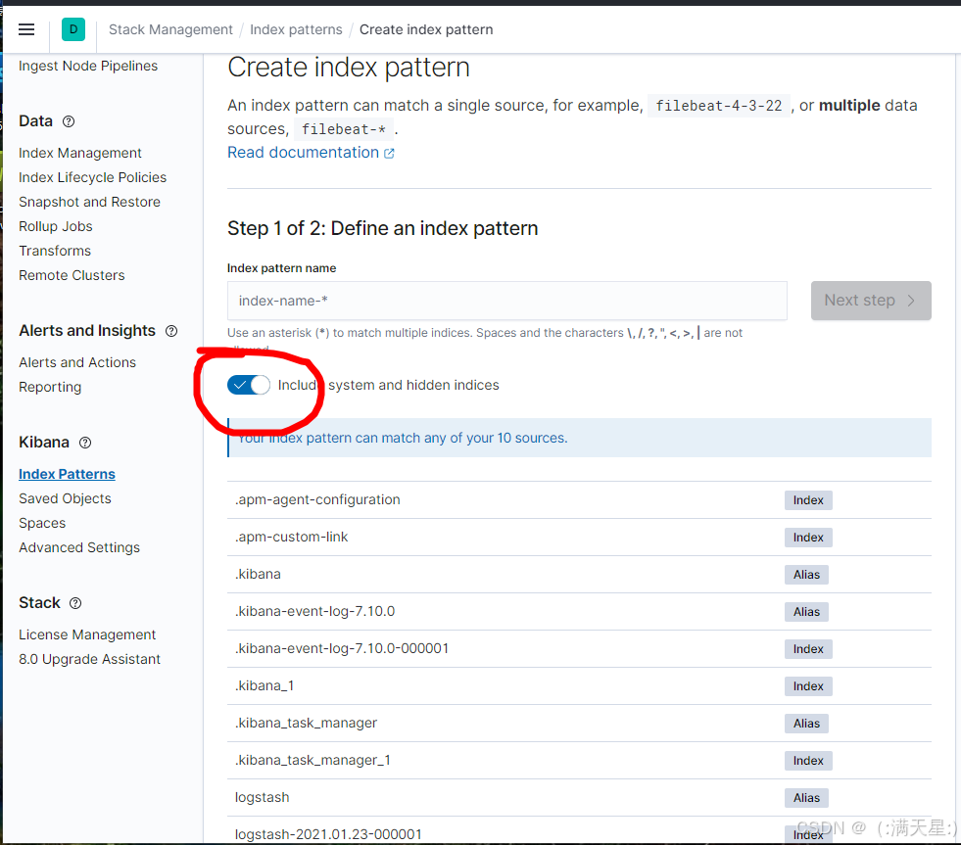The image size is (961, 845).
Task: Click the Next step button
Action: (x=871, y=301)
